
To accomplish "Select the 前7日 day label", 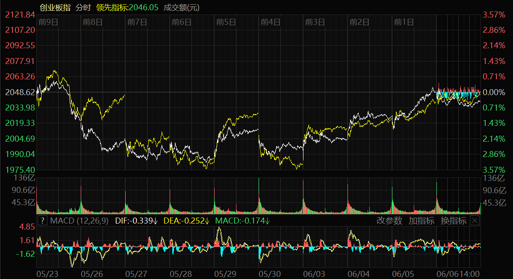I will tap(137, 22).
